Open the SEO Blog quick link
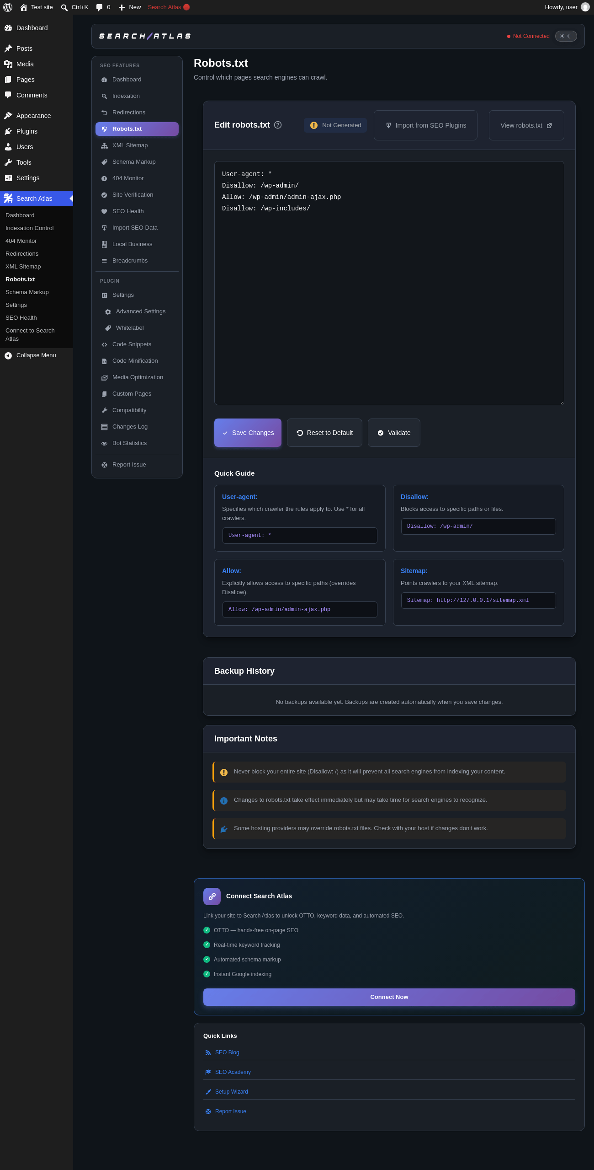This screenshot has width=594, height=1170. pyautogui.click(x=227, y=1052)
